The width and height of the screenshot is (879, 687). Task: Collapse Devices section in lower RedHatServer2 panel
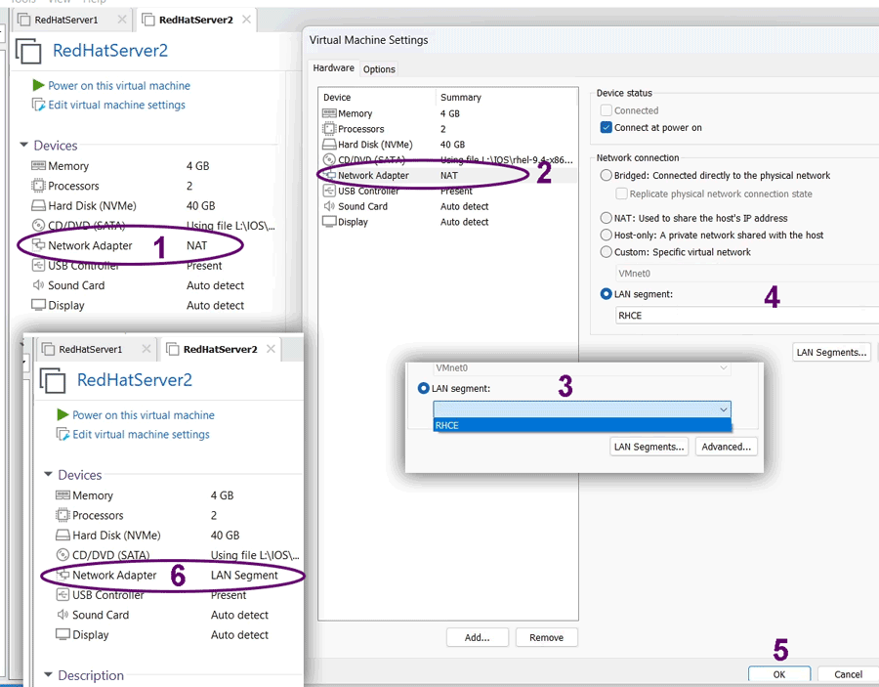point(48,475)
